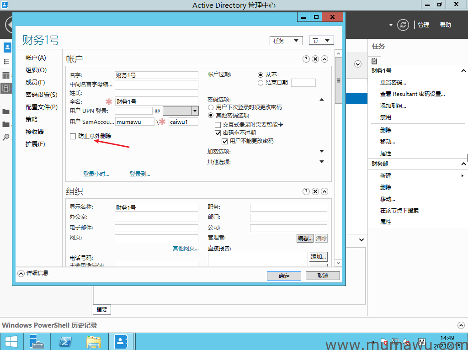468x350 pixels.
Task: Open the 帮助 menu in the header
Action: (x=445, y=25)
